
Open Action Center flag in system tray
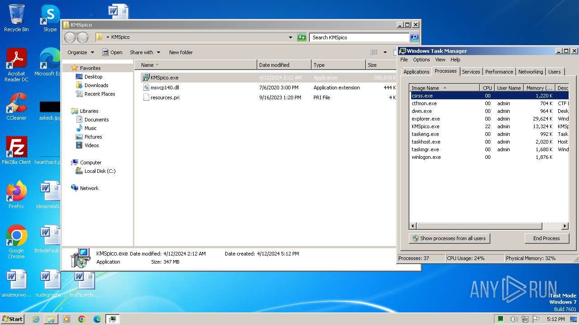536,319
